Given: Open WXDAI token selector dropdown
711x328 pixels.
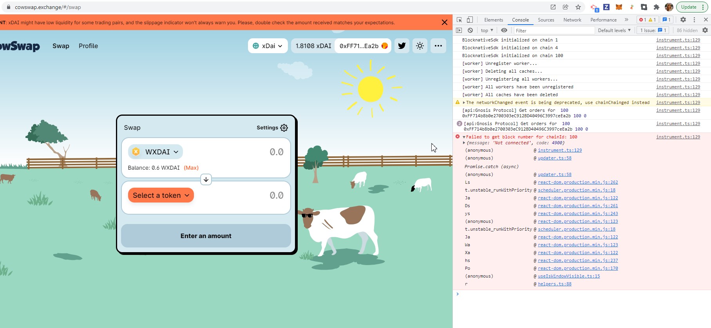Looking at the screenshot, I should pos(156,152).
